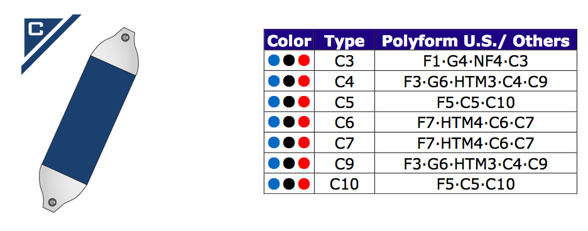588x231 pixels.
Task: Select the red color dot in C10 row
Action: [x=304, y=184]
